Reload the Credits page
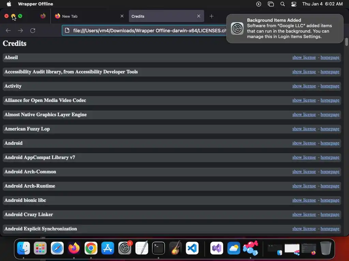This screenshot has width=349, height=261. pyautogui.click(x=33, y=30)
